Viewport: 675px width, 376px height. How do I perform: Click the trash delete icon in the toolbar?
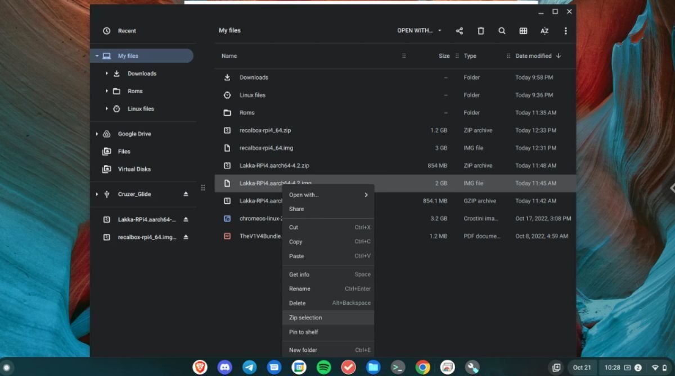(x=481, y=31)
